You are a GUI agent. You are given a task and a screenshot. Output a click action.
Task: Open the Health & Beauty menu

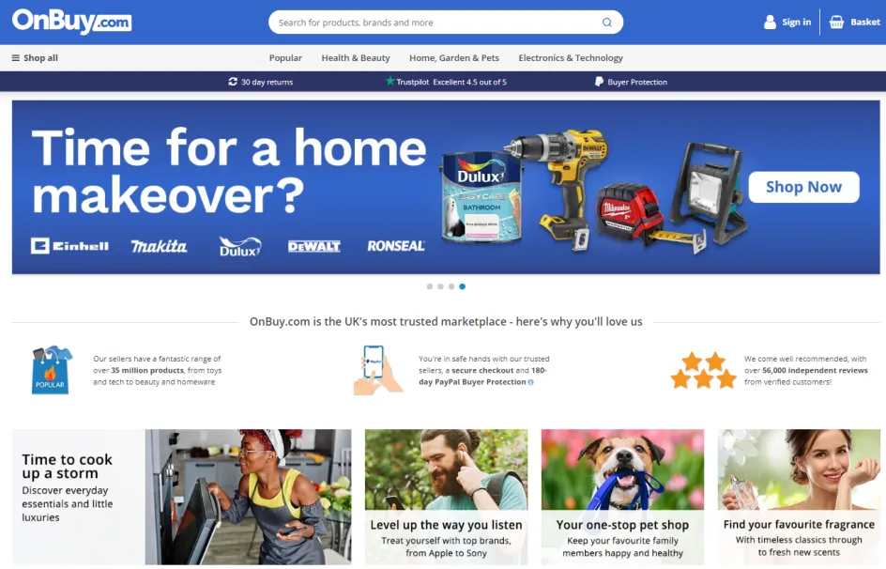point(356,57)
